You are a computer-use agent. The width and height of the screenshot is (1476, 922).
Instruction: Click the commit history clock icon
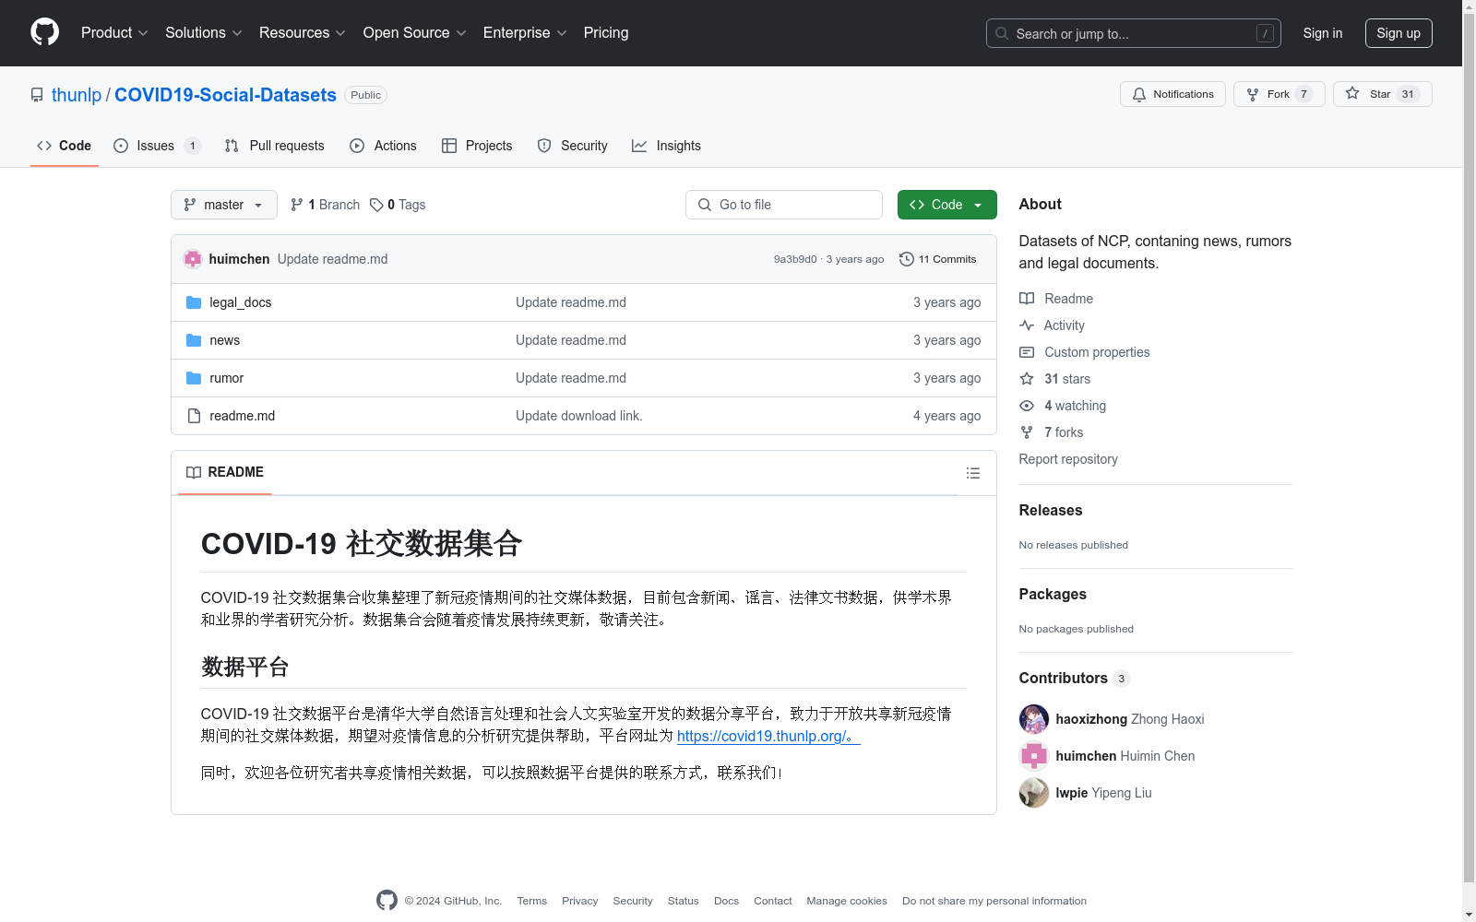coord(907,259)
